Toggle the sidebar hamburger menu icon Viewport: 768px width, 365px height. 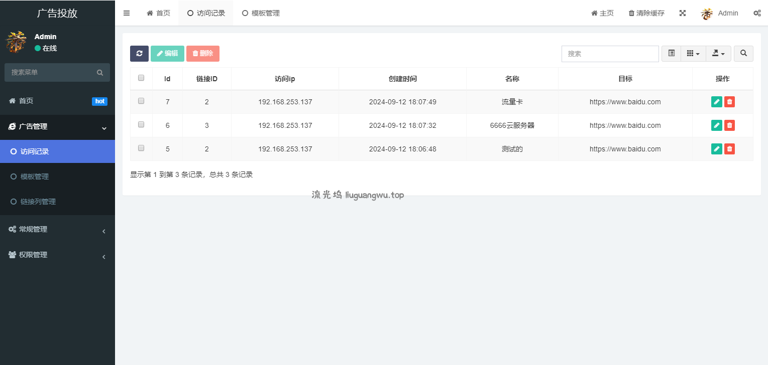pyautogui.click(x=127, y=13)
